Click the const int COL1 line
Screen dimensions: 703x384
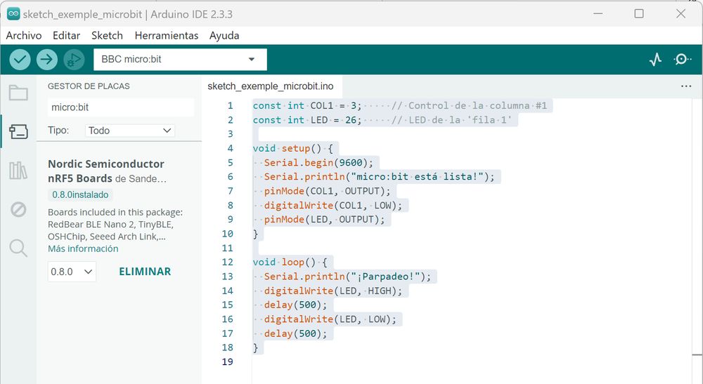(399, 105)
